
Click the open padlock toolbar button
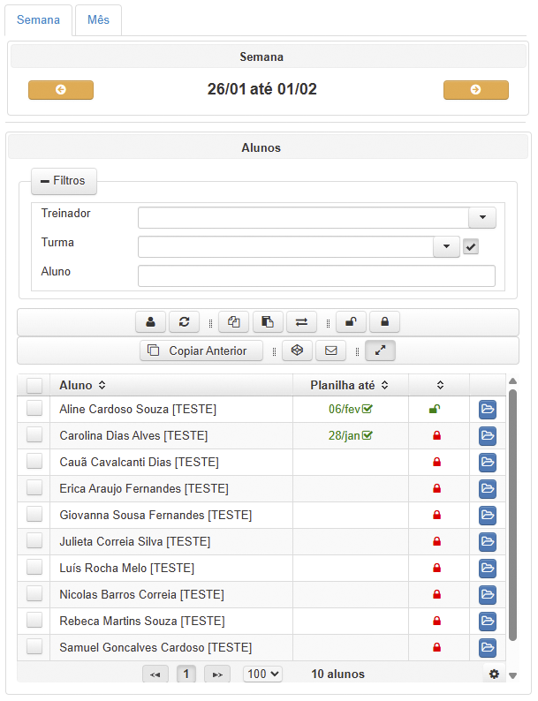click(351, 322)
